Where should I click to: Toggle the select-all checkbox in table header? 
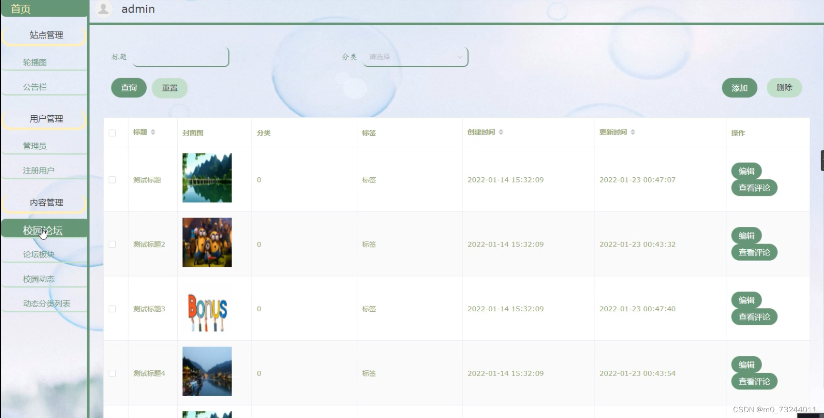112,133
